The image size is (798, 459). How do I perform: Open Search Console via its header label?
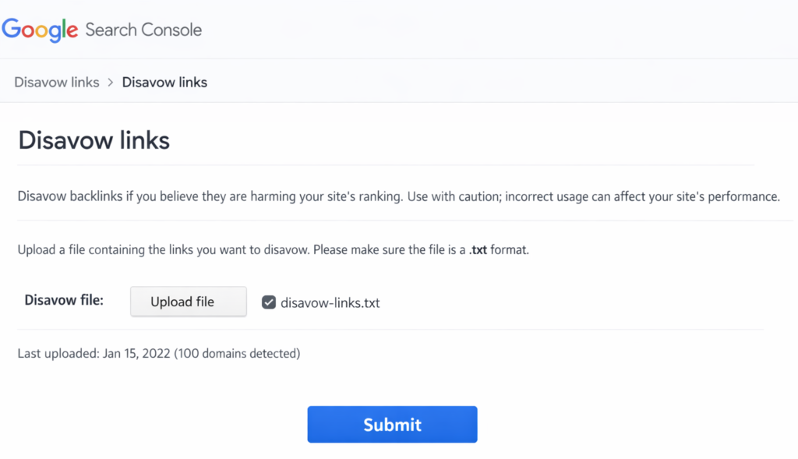[x=143, y=30]
